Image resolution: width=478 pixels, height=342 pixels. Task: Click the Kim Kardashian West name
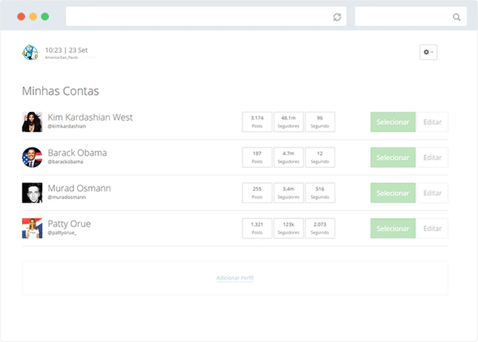(x=90, y=118)
